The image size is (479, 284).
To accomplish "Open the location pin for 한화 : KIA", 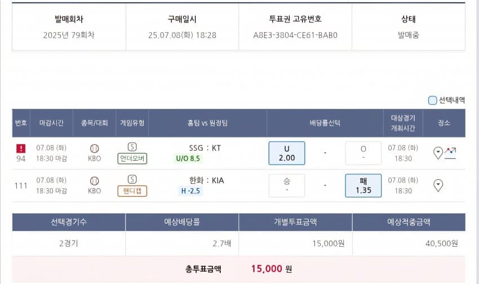I will pyautogui.click(x=438, y=185).
